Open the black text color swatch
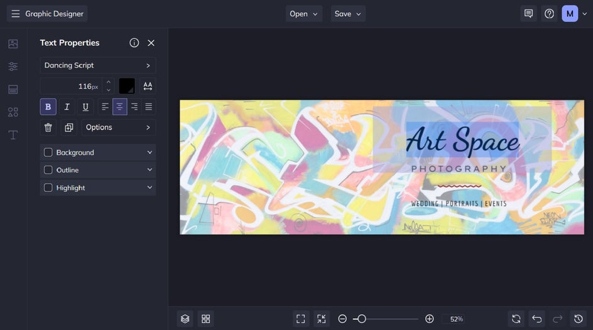Image resolution: width=593 pixels, height=330 pixels. (127, 86)
